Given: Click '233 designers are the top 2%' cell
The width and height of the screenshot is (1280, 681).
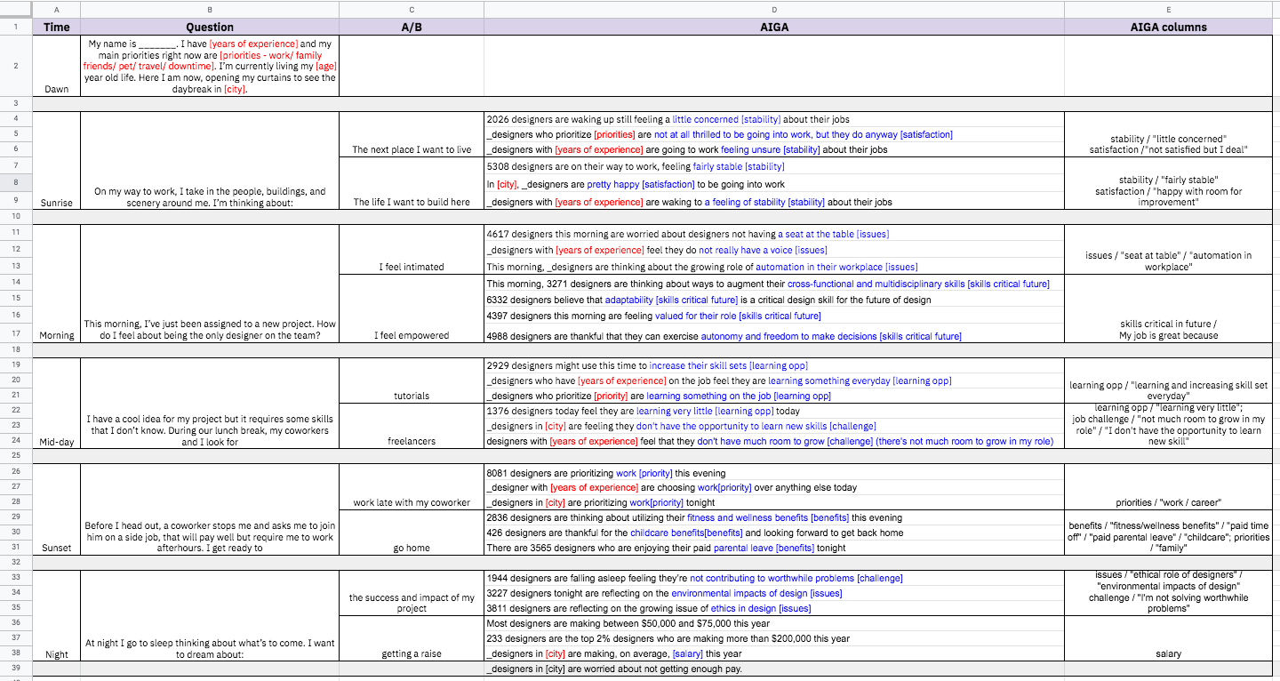Looking at the screenshot, I should pos(774,638).
